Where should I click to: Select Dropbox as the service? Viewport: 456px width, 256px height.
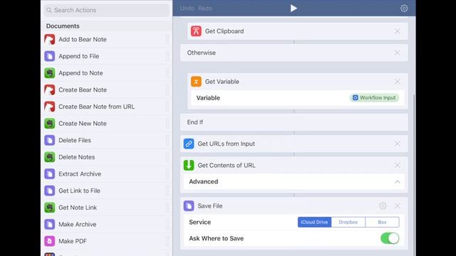(348, 222)
